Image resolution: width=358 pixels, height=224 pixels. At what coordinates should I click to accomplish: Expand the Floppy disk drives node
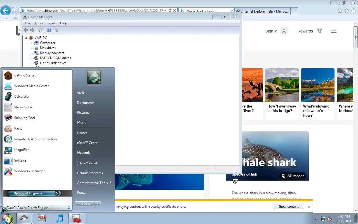coord(32,63)
